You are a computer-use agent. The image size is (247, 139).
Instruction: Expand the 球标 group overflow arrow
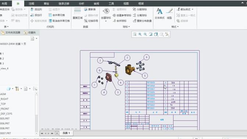pos(129,27)
